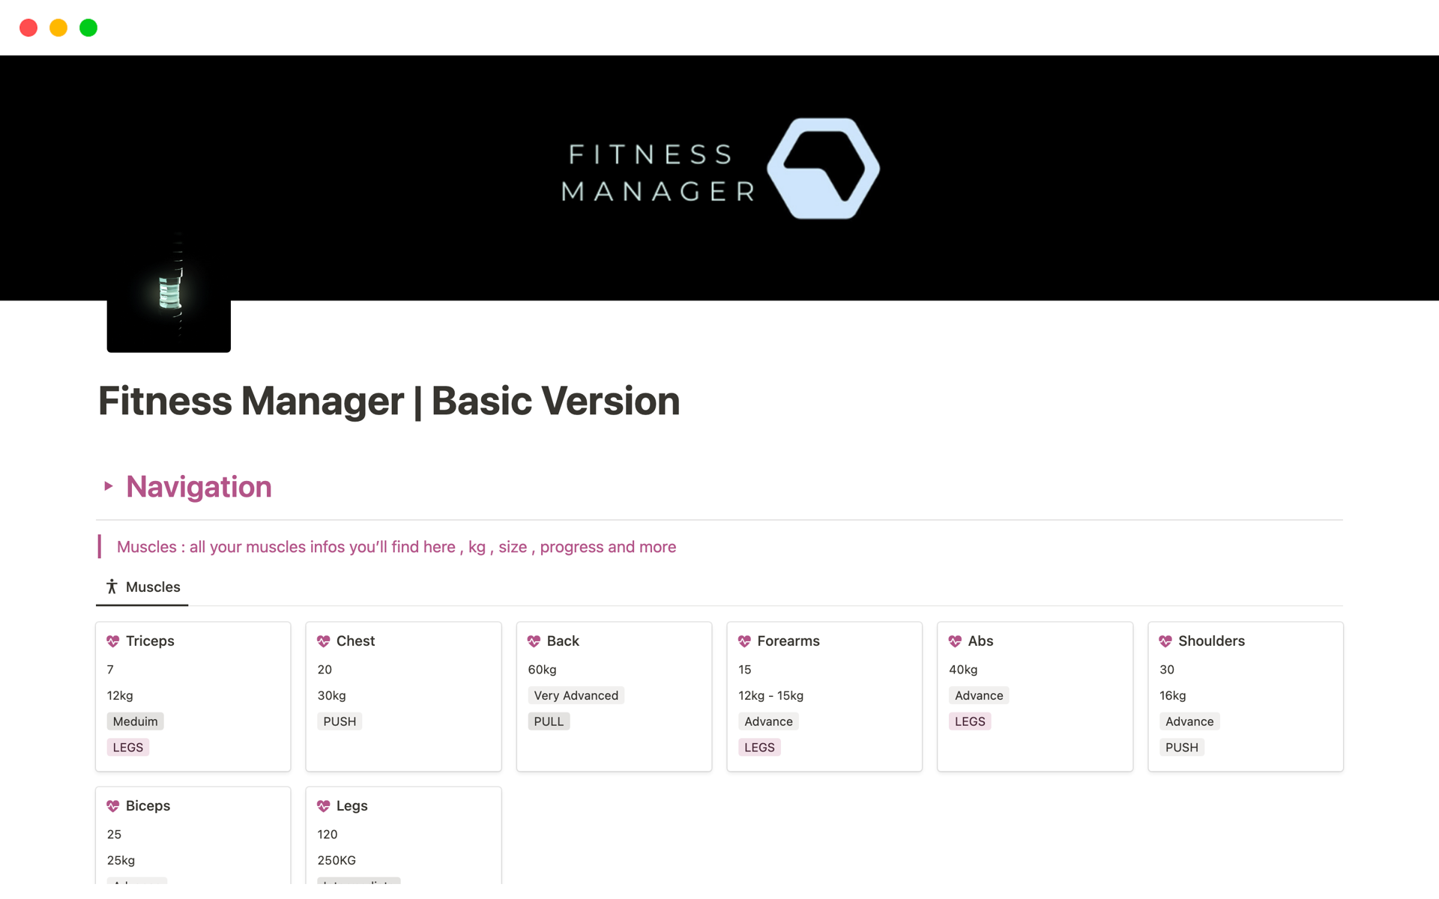Click the Fitness Manager cover banner logo

pos(719,169)
